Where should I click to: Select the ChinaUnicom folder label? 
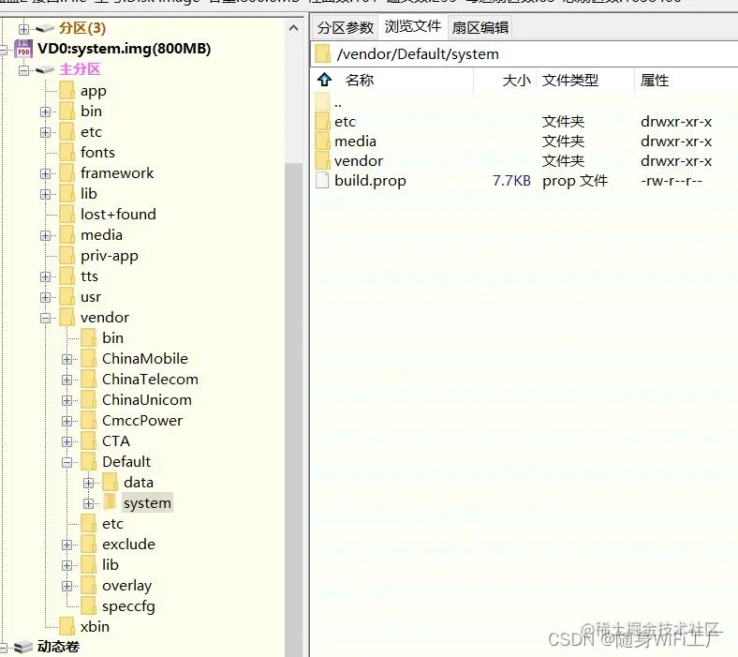coord(146,400)
